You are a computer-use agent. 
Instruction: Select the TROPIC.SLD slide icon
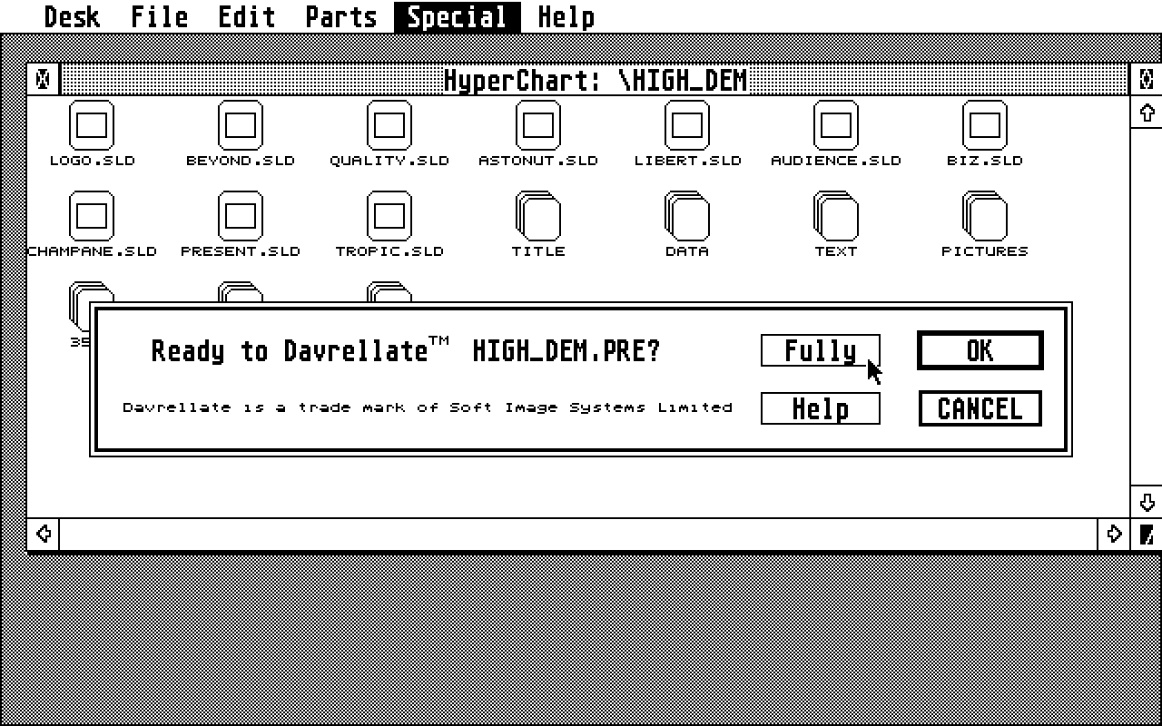[389, 216]
